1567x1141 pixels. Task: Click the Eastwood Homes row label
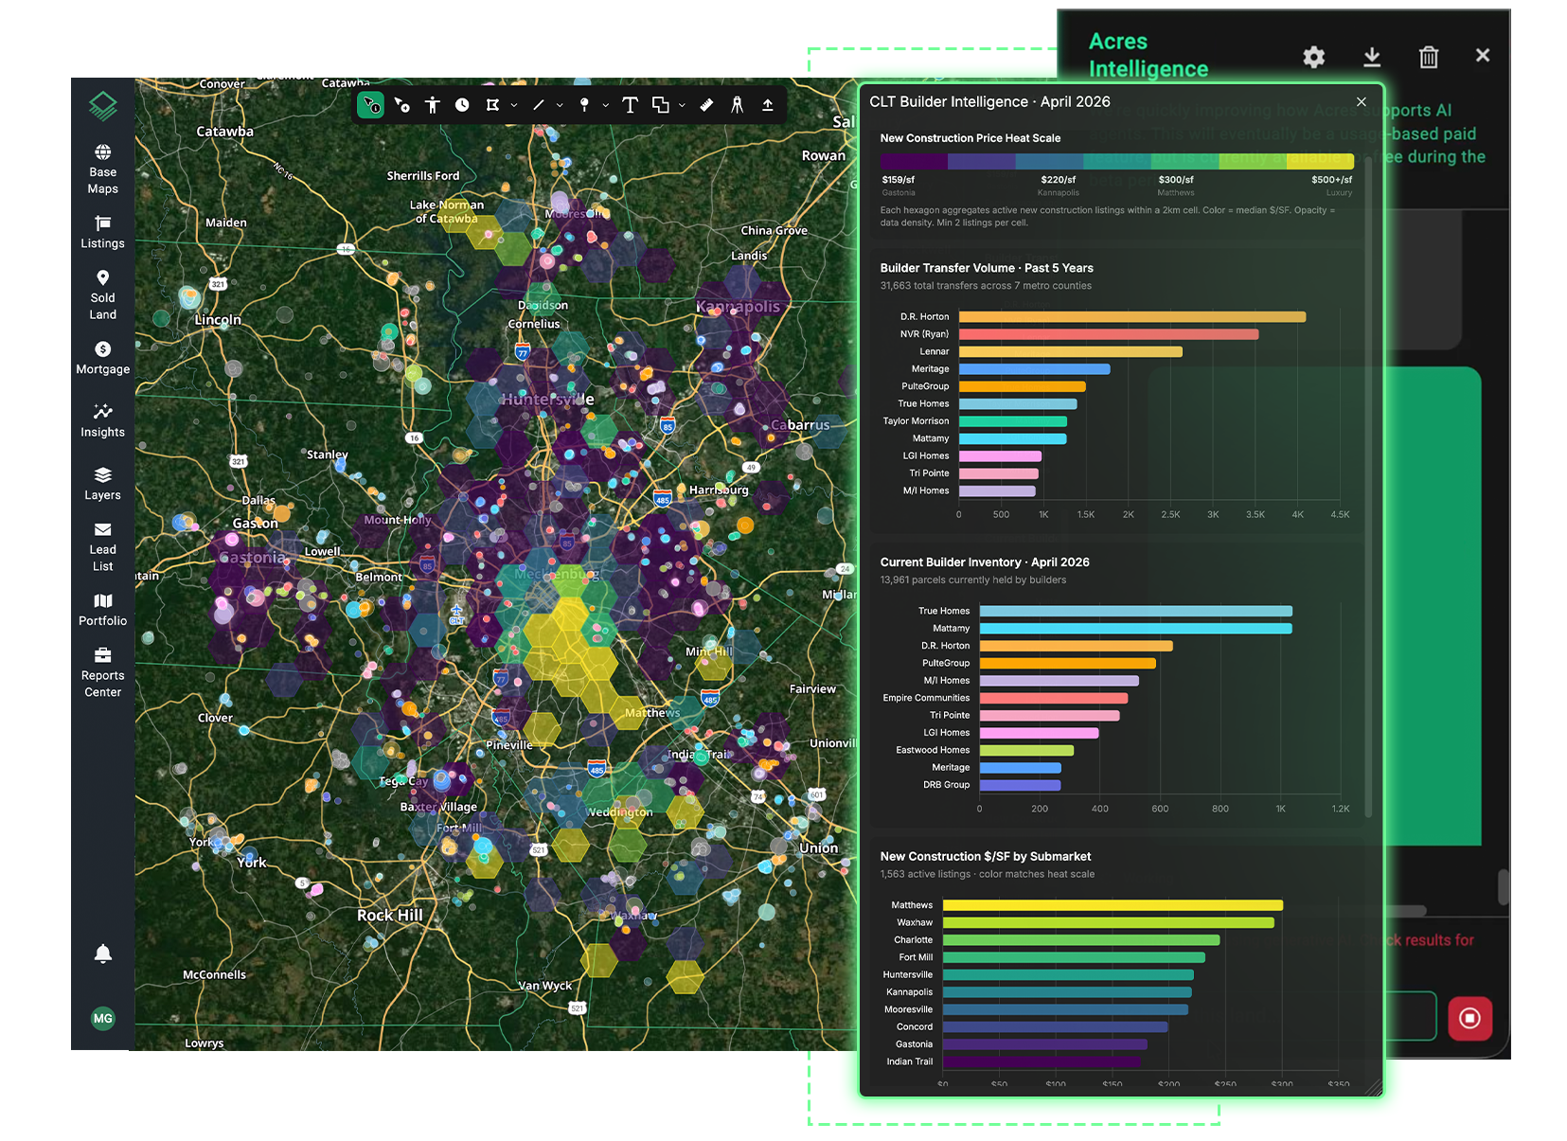933,750
